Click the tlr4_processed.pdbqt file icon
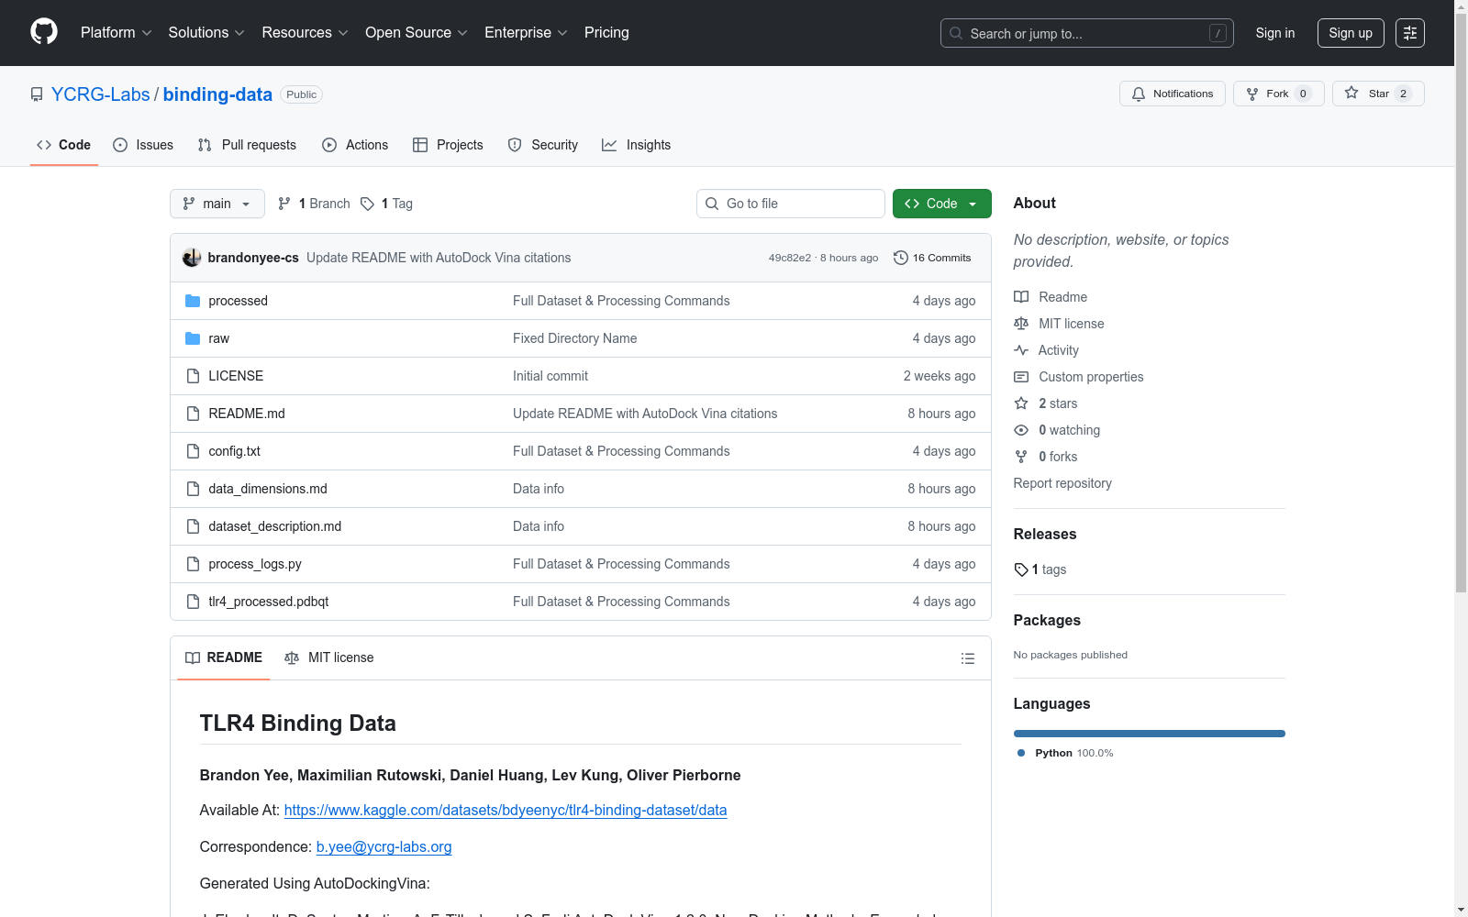1468x917 pixels. point(193,602)
